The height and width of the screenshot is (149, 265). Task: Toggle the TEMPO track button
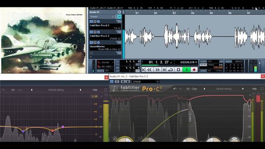tap(203, 65)
